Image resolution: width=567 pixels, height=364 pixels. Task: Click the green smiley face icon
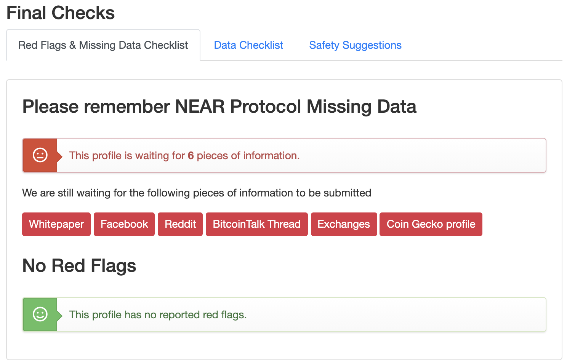pyautogui.click(x=40, y=315)
